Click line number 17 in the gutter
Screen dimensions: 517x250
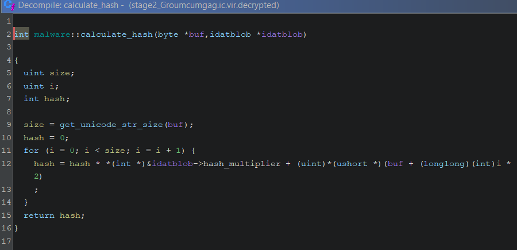[7, 241]
